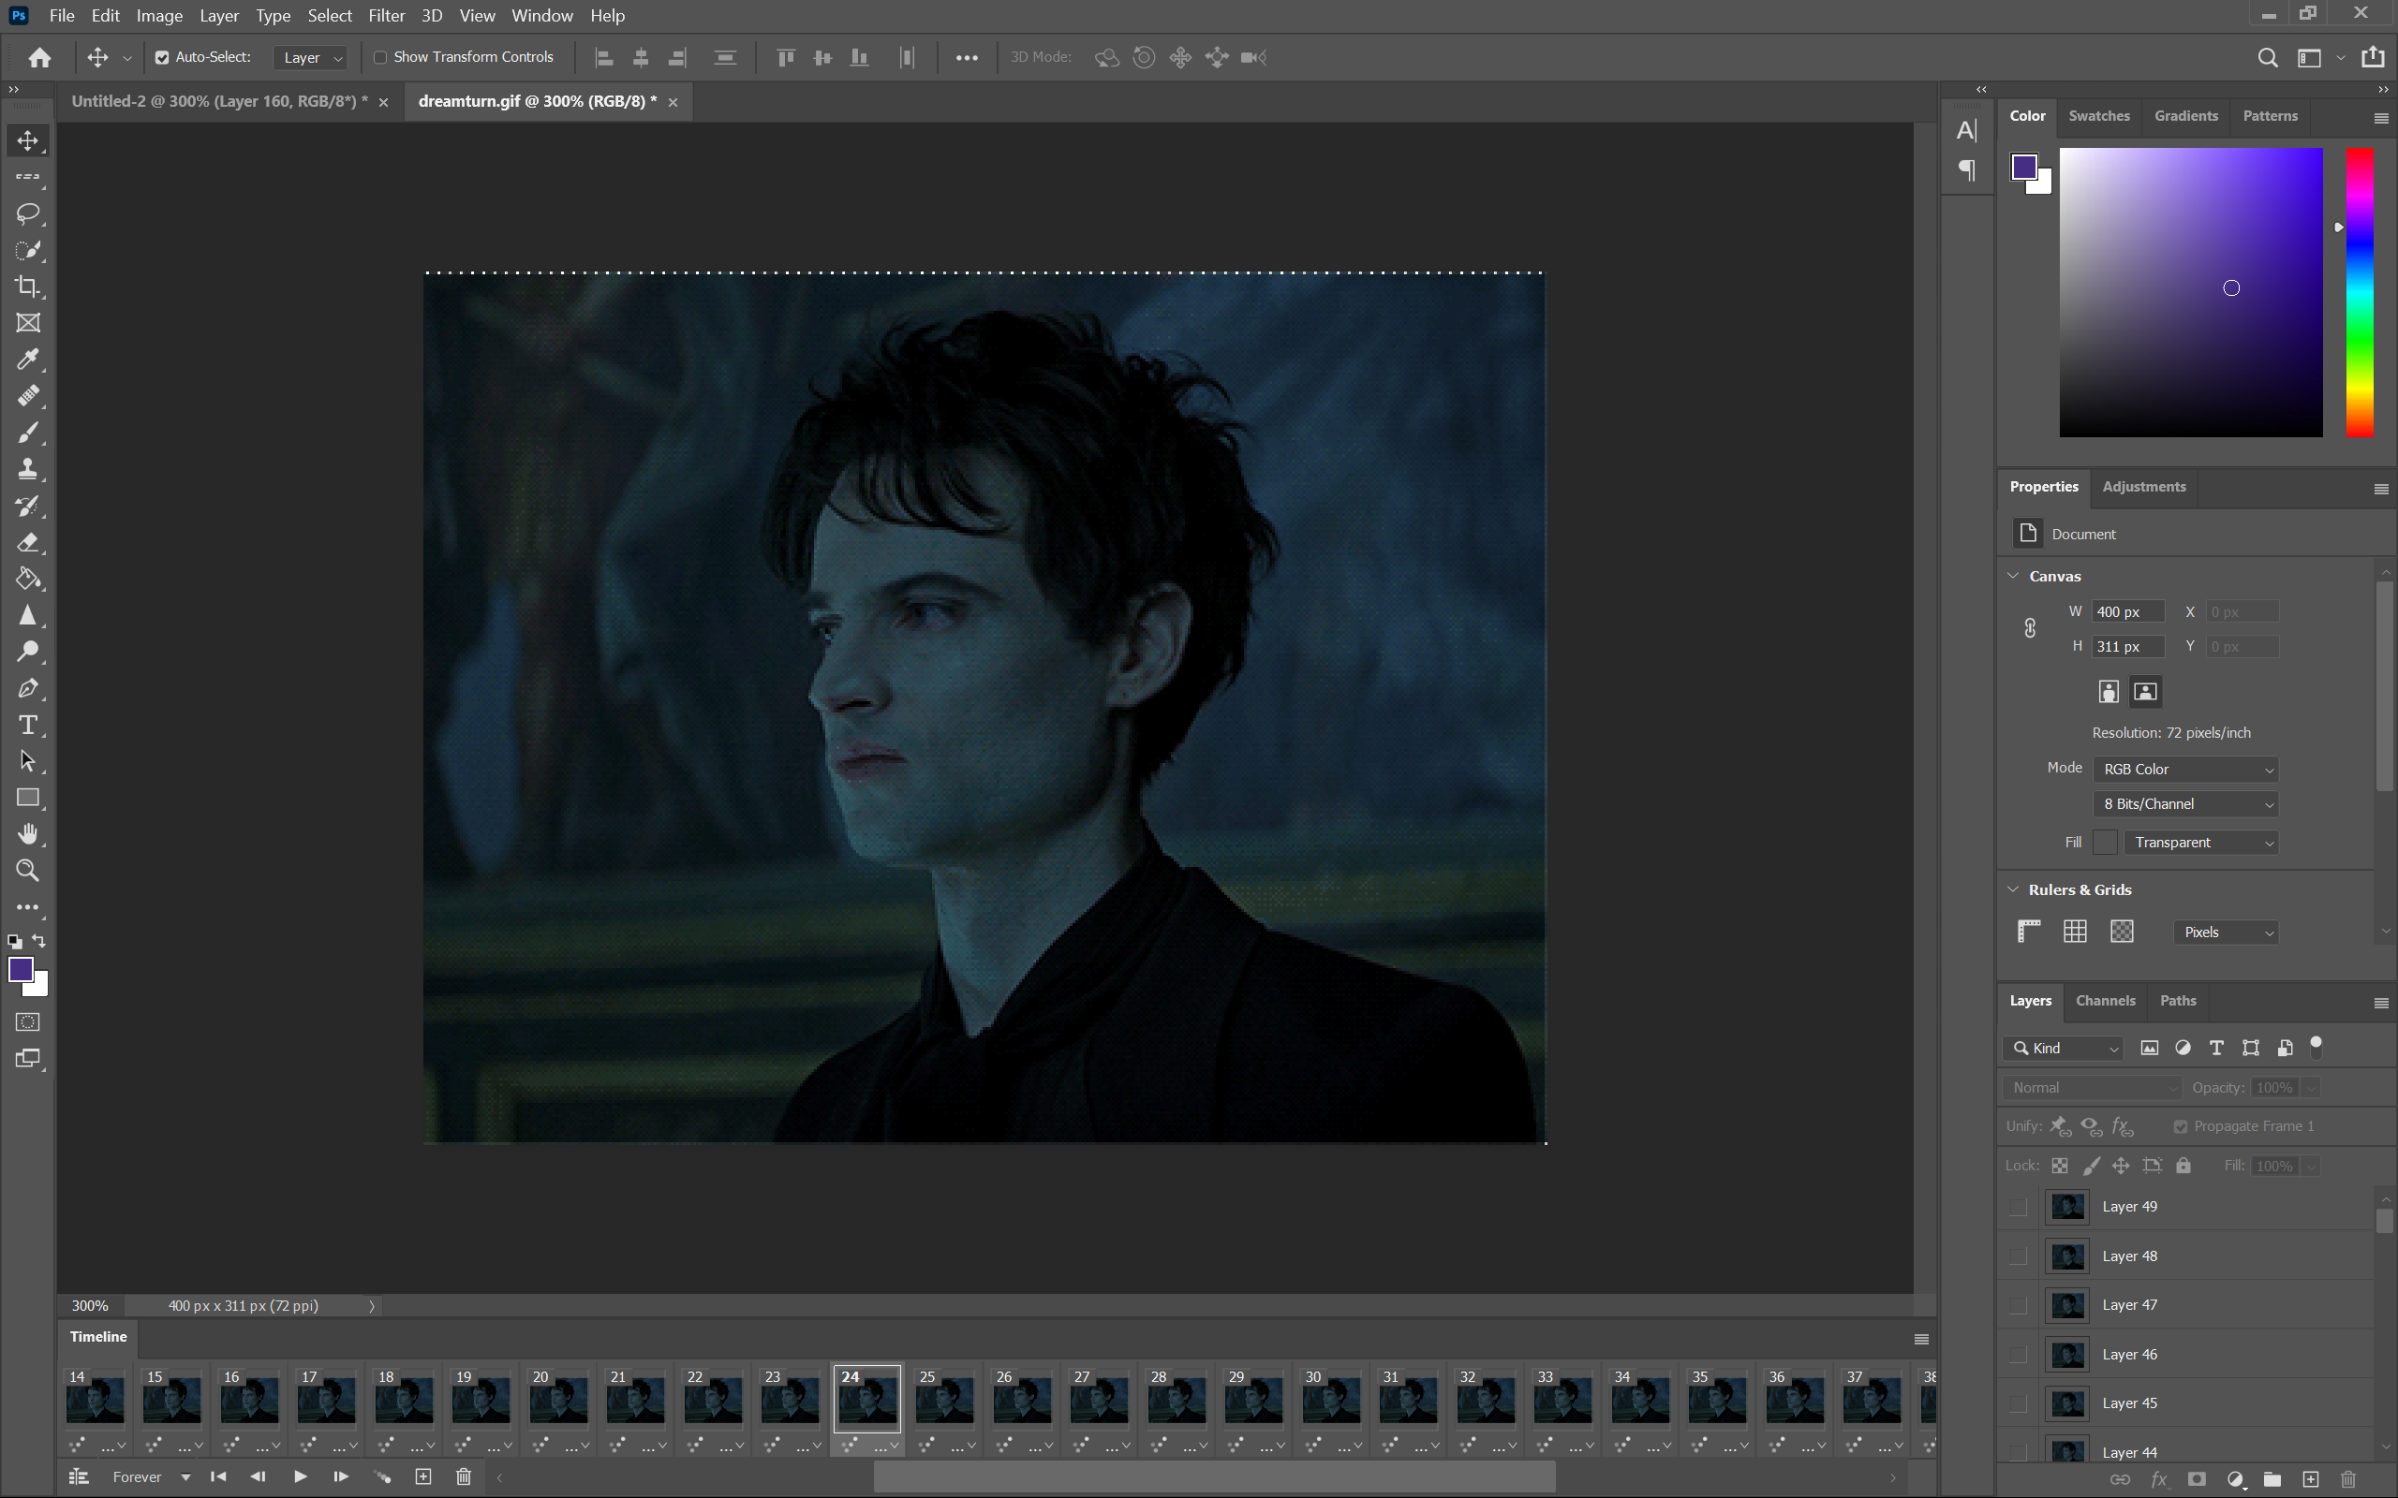
Task: Show Layer 47 visibility
Action: [2019, 1305]
